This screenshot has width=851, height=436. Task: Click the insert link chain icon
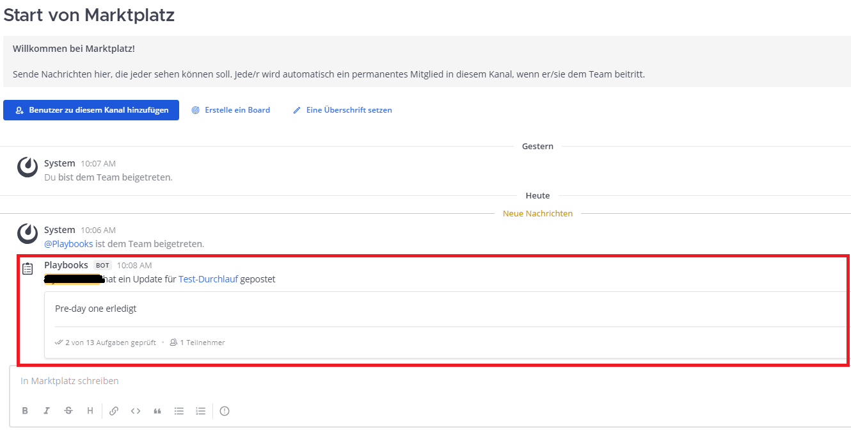coord(114,411)
